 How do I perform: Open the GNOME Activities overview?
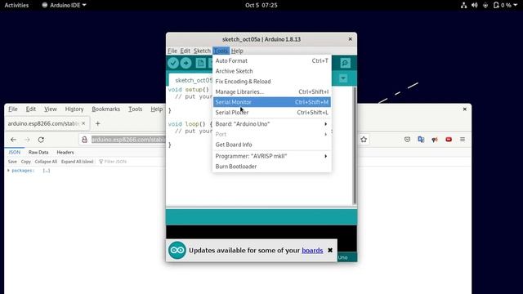(16, 5)
